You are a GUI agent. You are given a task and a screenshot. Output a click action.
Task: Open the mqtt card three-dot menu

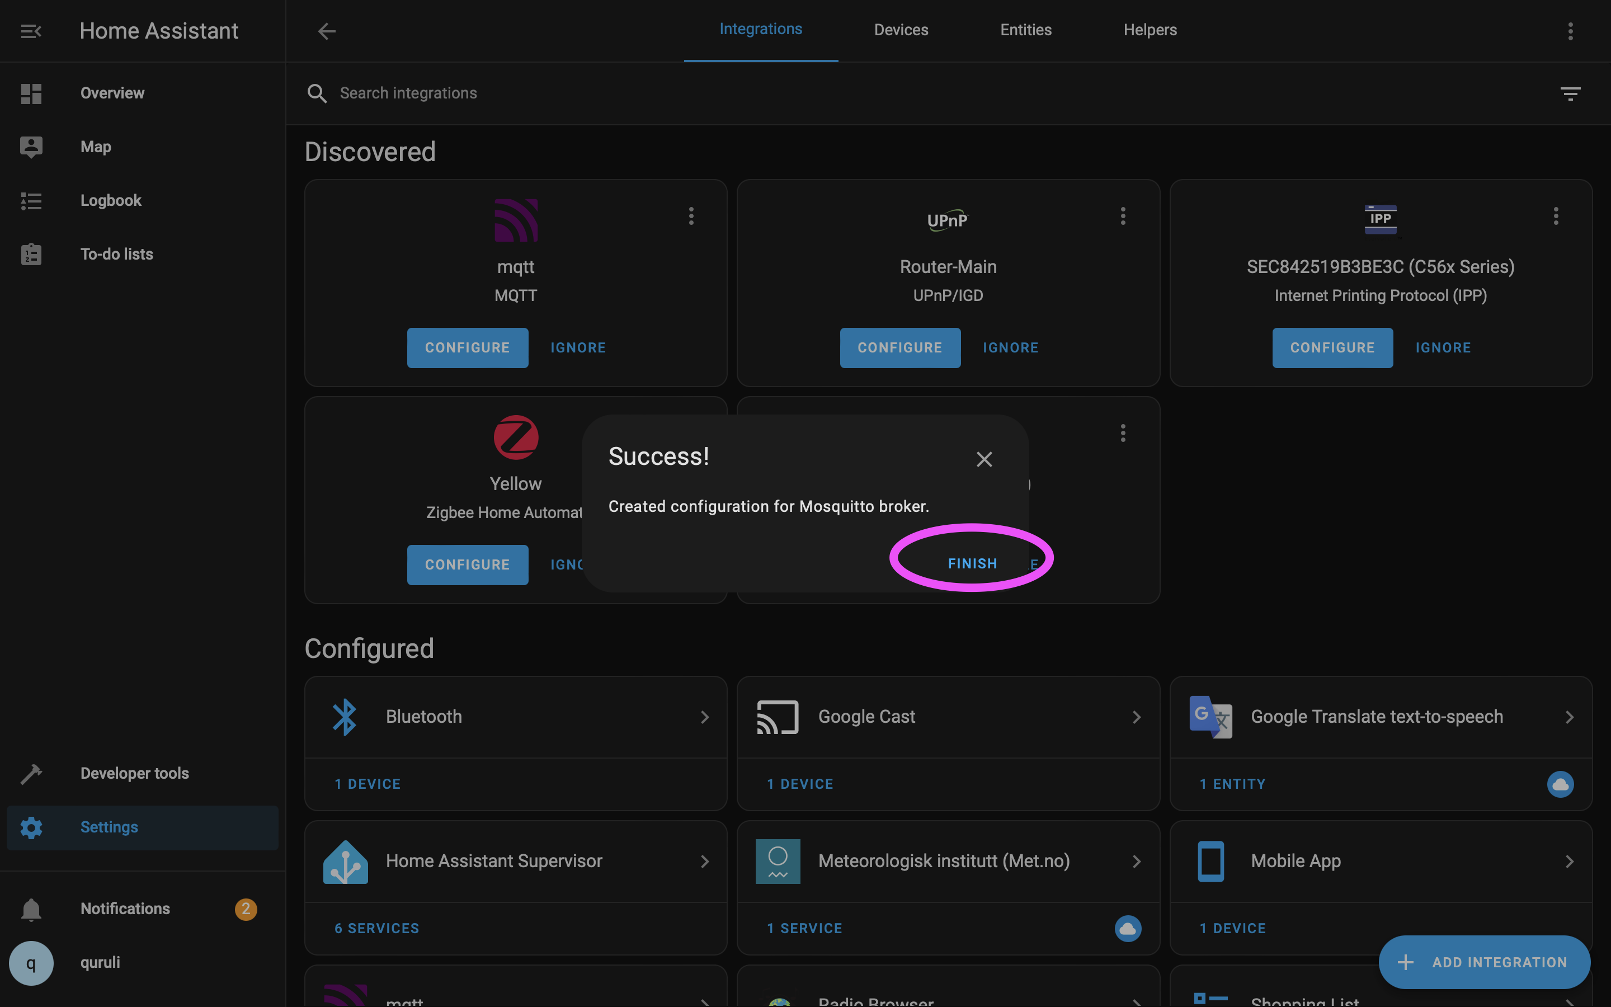(691, 216)
